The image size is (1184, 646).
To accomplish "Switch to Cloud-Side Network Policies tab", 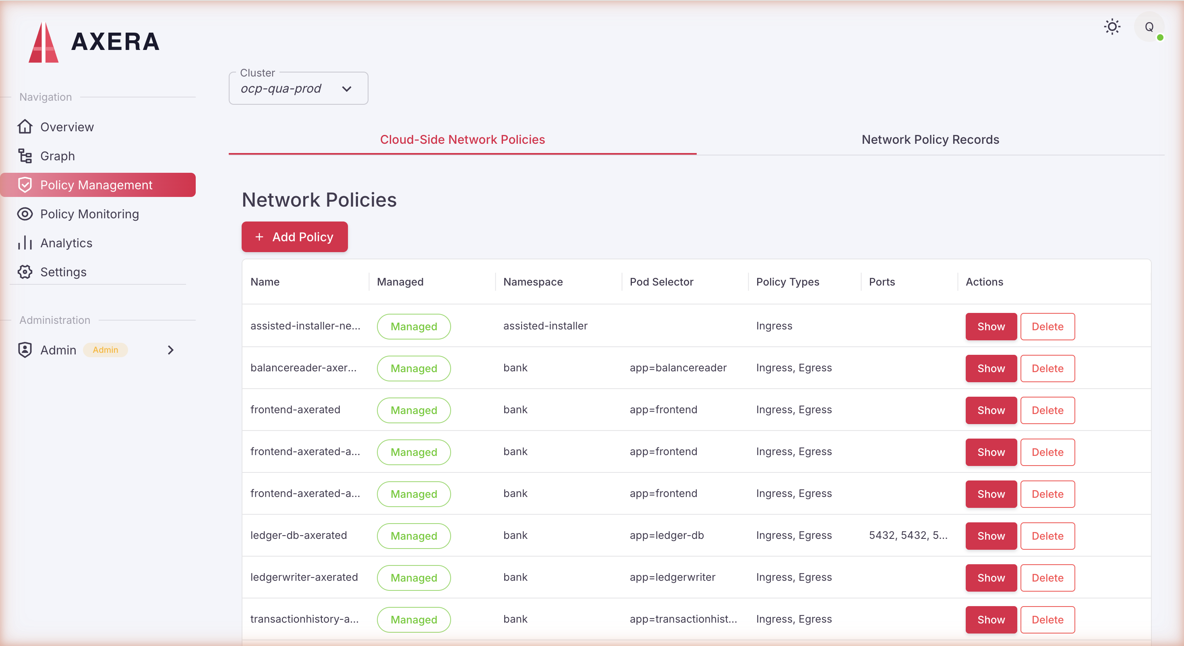I will pos(462,139).
